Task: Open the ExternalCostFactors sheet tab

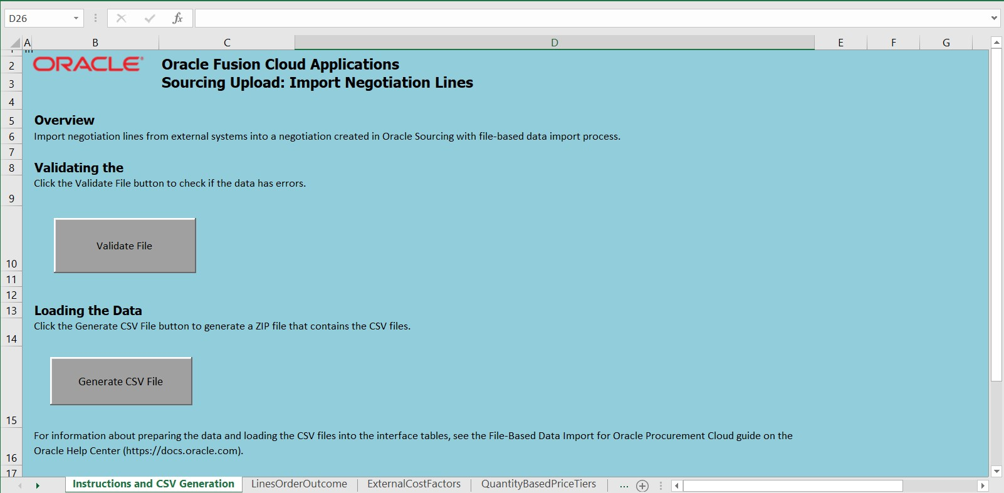Action: tap(414, 484)
